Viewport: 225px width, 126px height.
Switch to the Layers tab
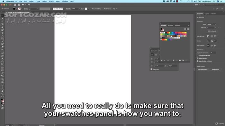coord(207,14)
